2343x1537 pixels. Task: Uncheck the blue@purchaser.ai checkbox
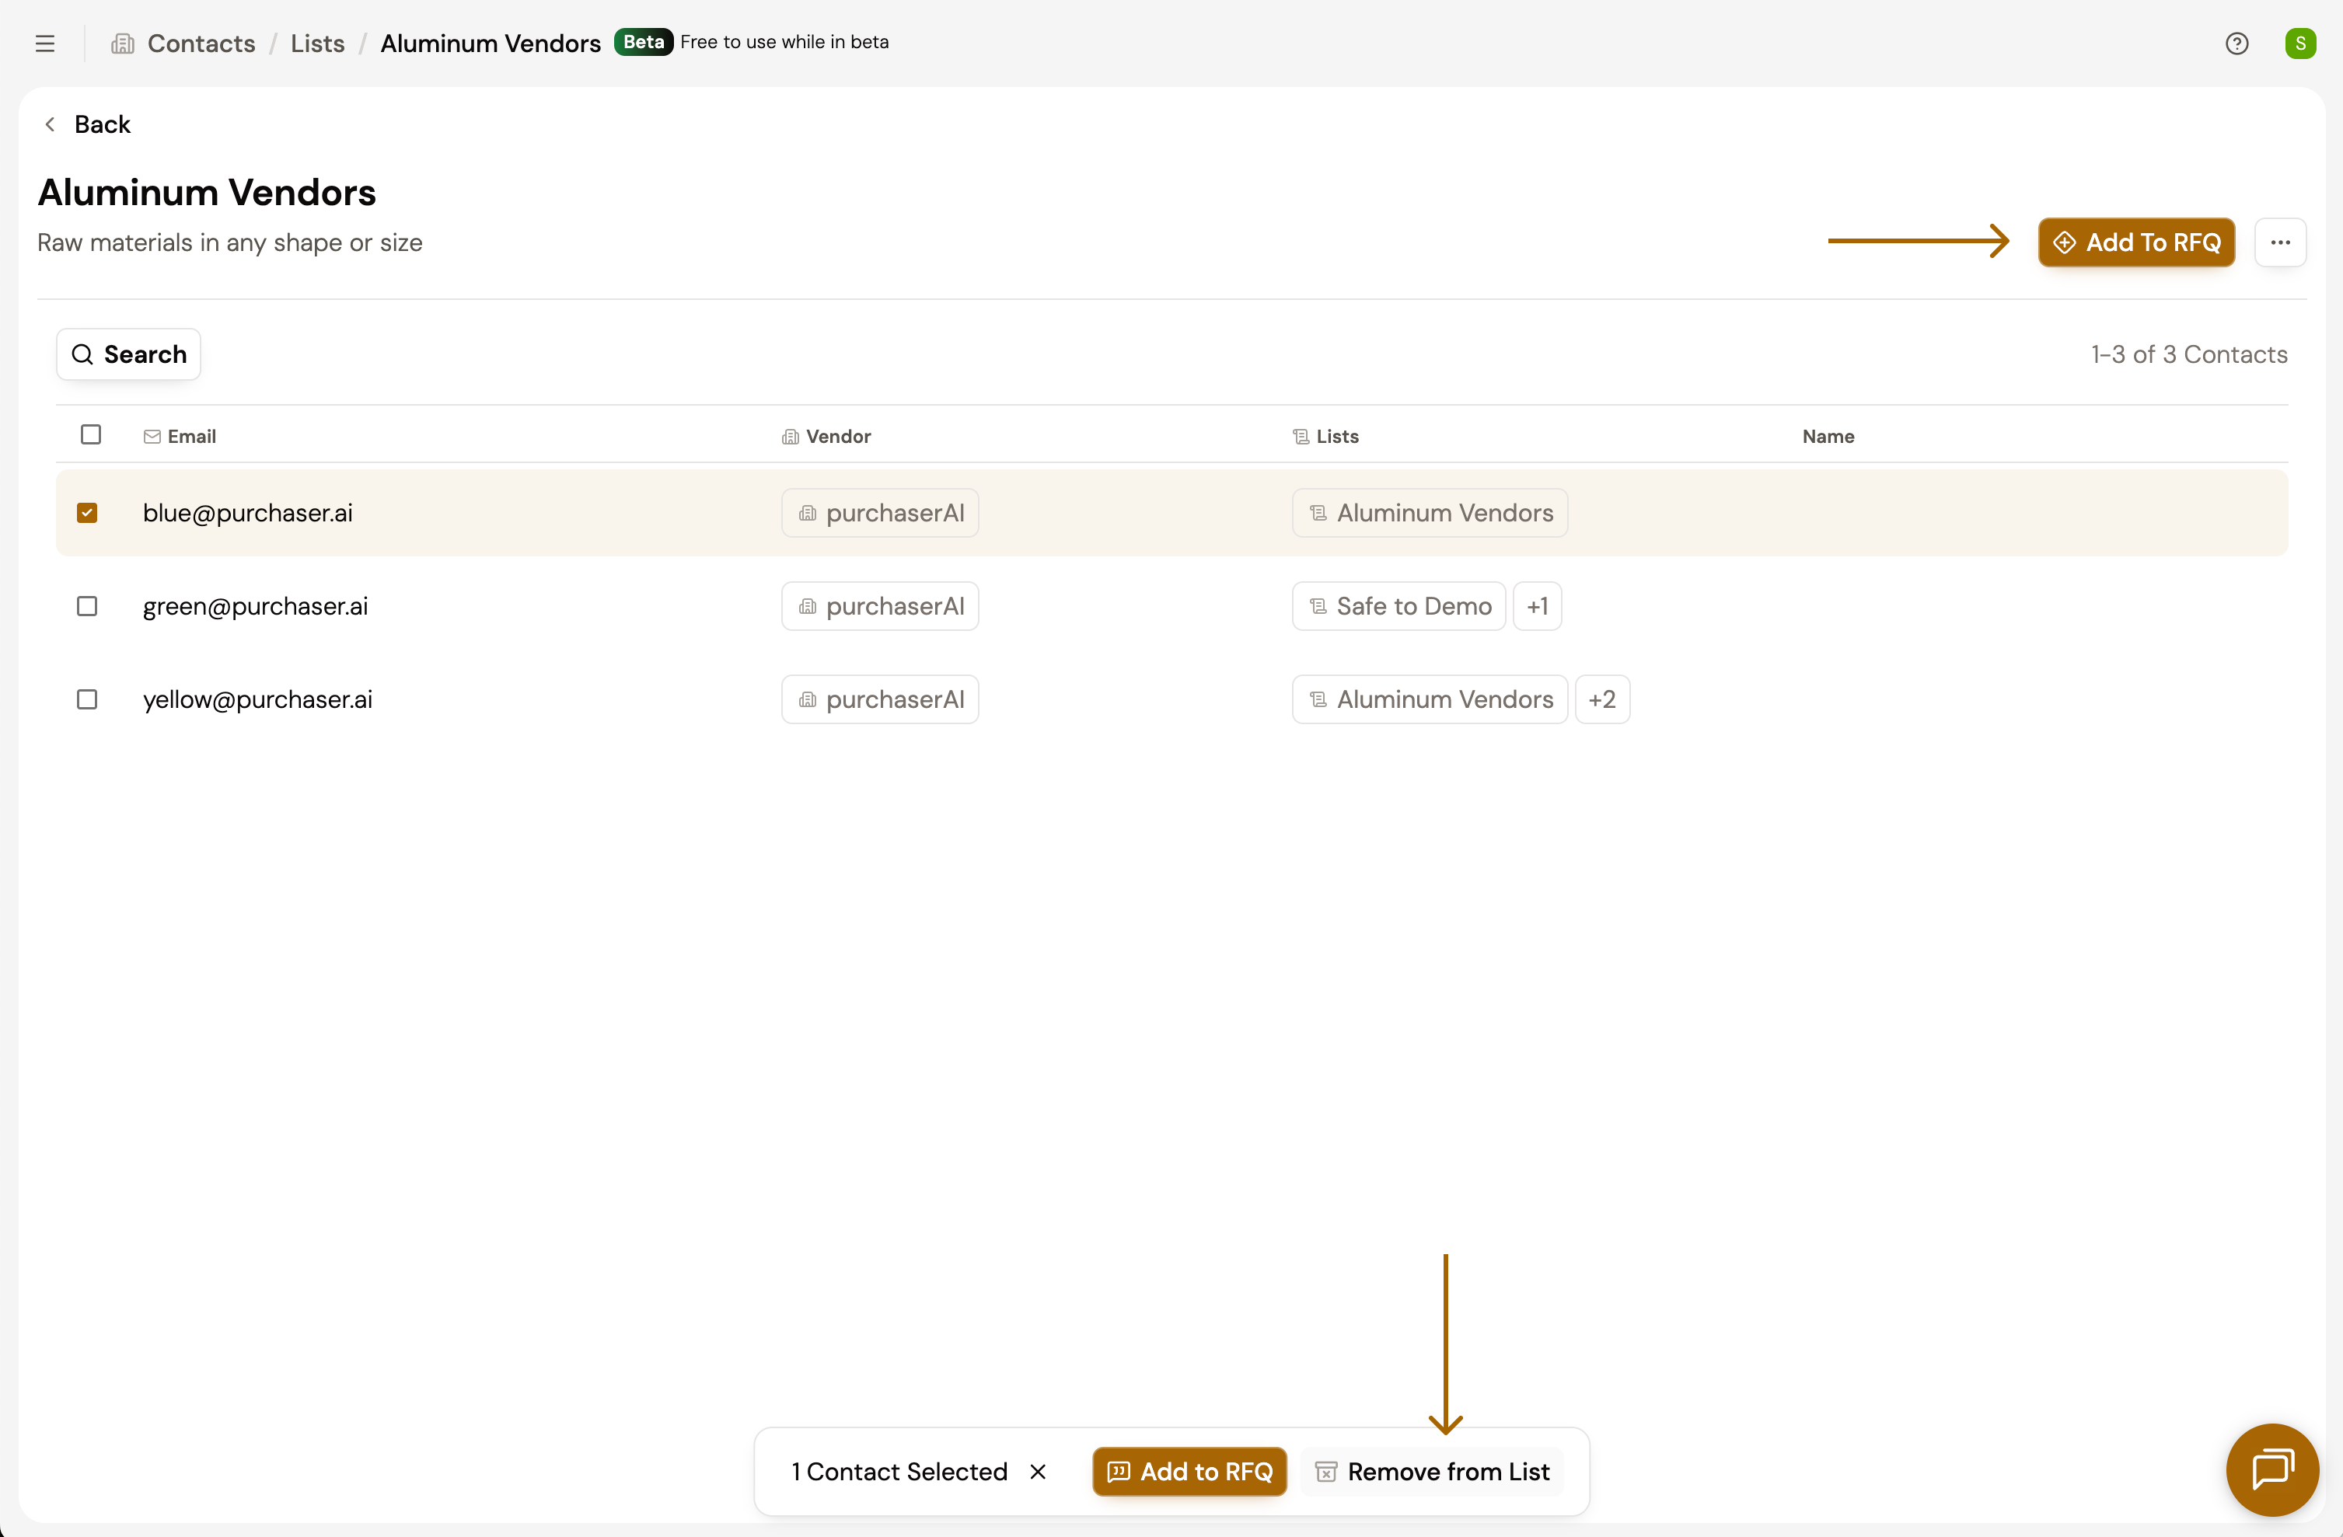coord(86,513)
